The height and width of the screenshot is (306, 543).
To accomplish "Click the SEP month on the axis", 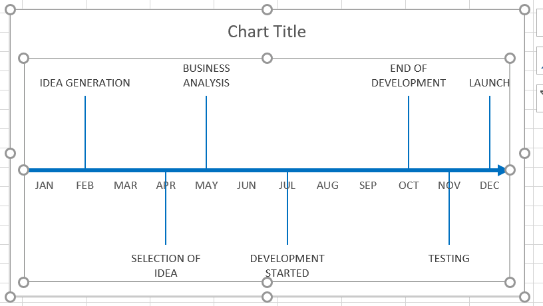I will [368, 186].
